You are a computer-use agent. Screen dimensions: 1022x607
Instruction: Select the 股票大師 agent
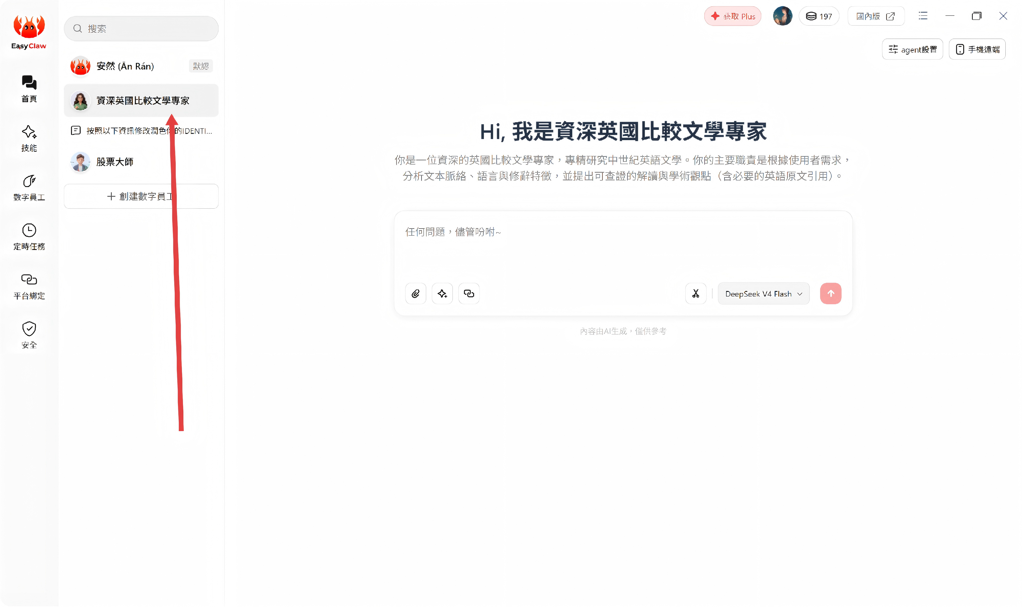tap(141, 162)
